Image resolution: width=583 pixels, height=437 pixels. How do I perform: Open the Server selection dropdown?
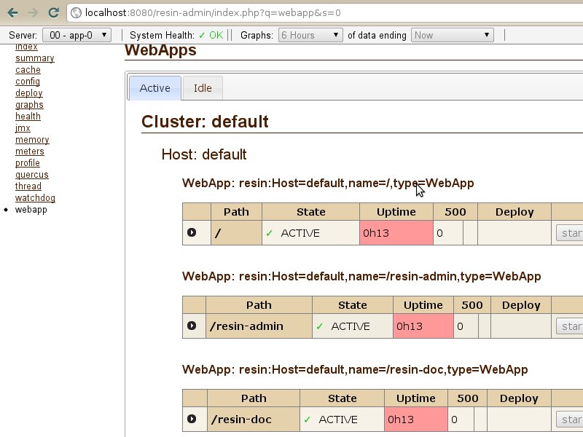point(77,35)
